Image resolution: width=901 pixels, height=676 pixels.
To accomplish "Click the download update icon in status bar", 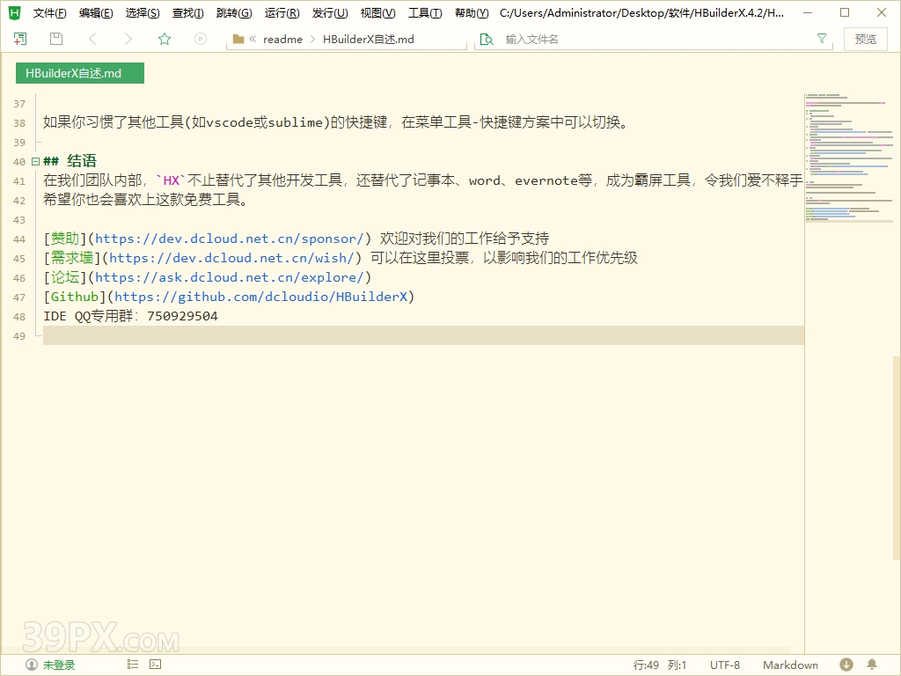I will pos(846,665).
